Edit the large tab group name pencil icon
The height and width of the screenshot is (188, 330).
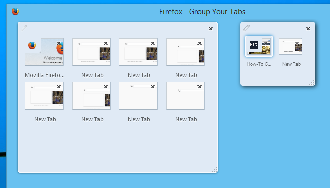point(24,28)
